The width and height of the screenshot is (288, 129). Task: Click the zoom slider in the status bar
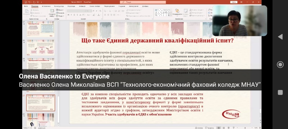point(245,128)
